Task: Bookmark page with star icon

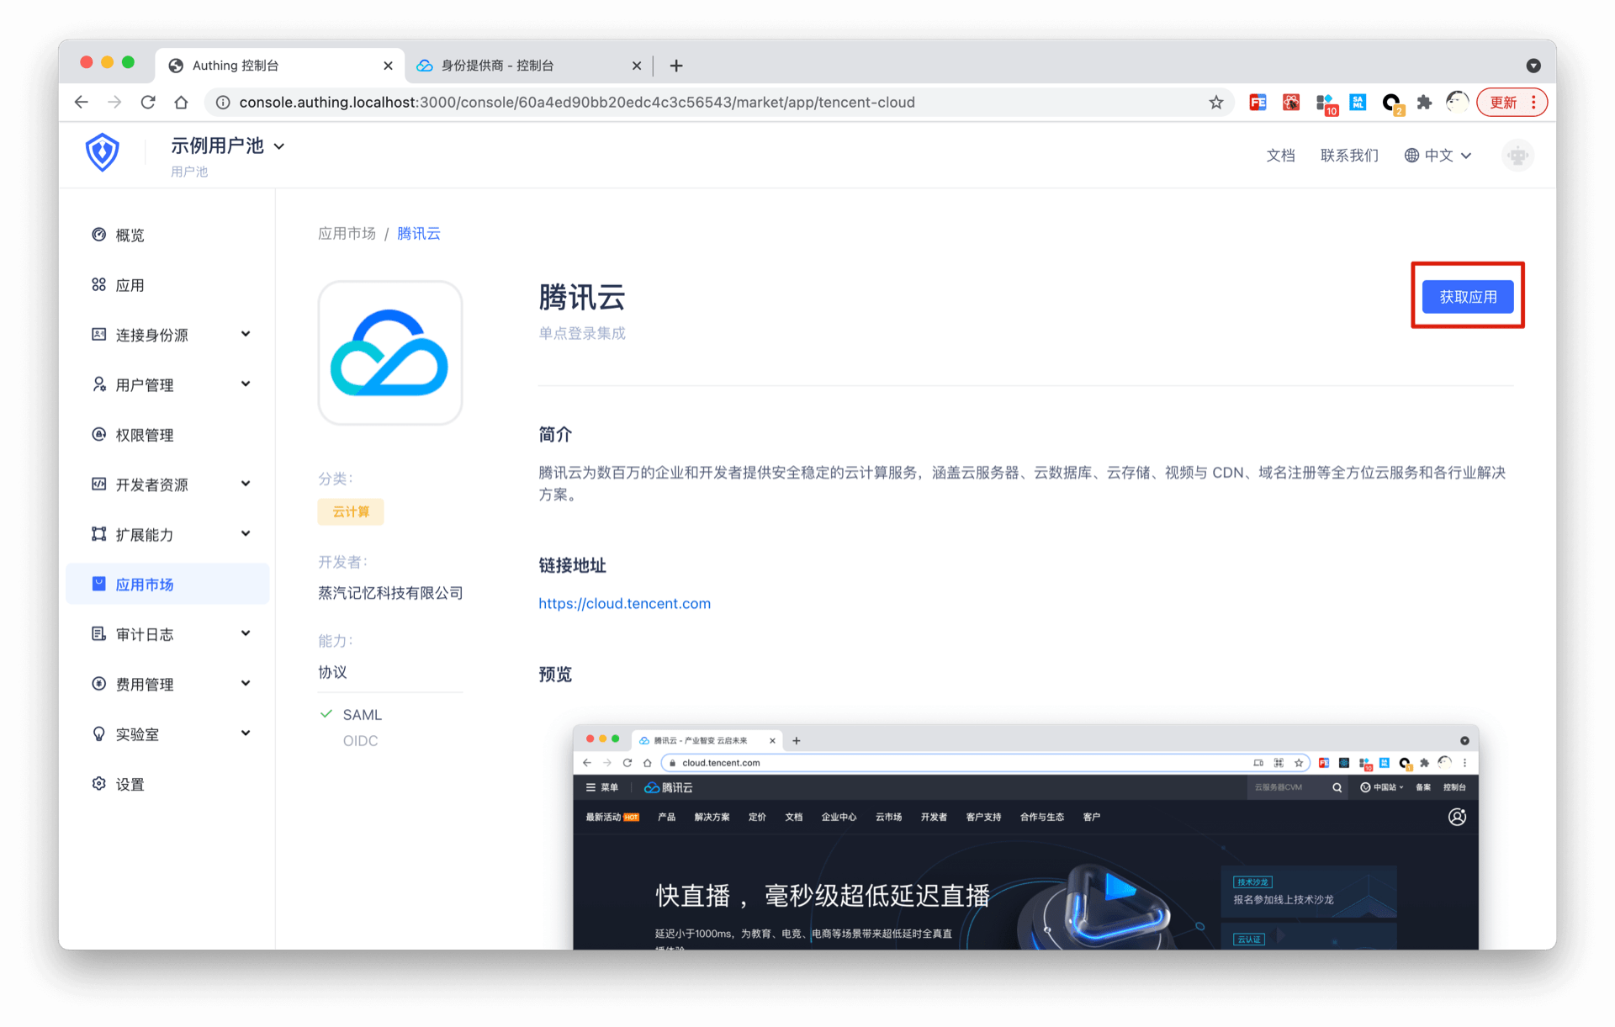Action: pos(1216,103)
